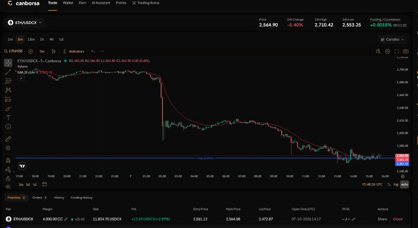Open the Fibonacci retracement tools
The height and width of the screenshot is (228, 418).
click(8, 81)
